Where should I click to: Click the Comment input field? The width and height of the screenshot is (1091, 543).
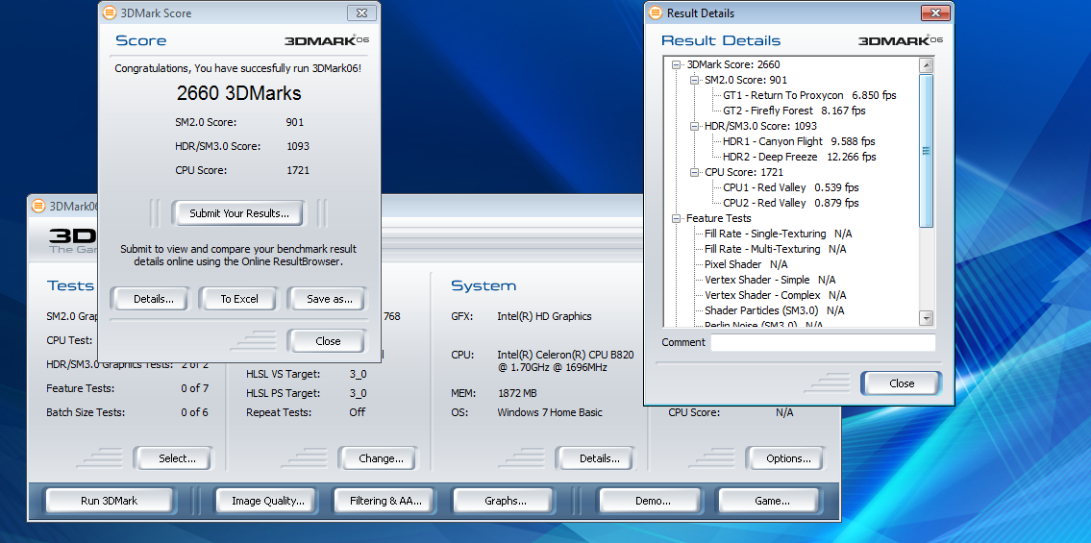pyautogui.click(x=823, y=343)
